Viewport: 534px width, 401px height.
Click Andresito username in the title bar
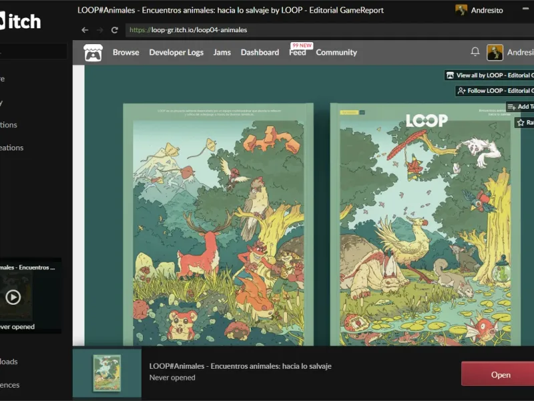(487, 10)
